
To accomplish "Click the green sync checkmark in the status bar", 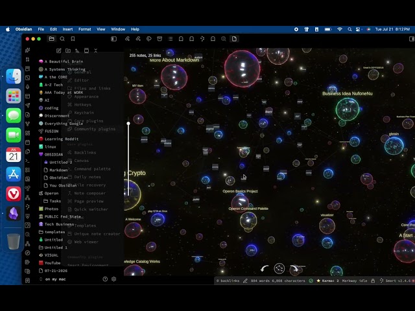I will pyautogui.click(x=311, y=281).
